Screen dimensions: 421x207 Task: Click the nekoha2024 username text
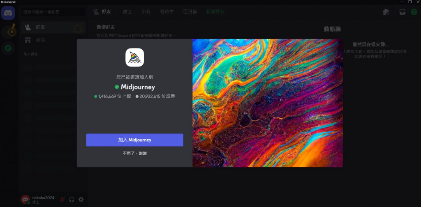pos(43,198)
